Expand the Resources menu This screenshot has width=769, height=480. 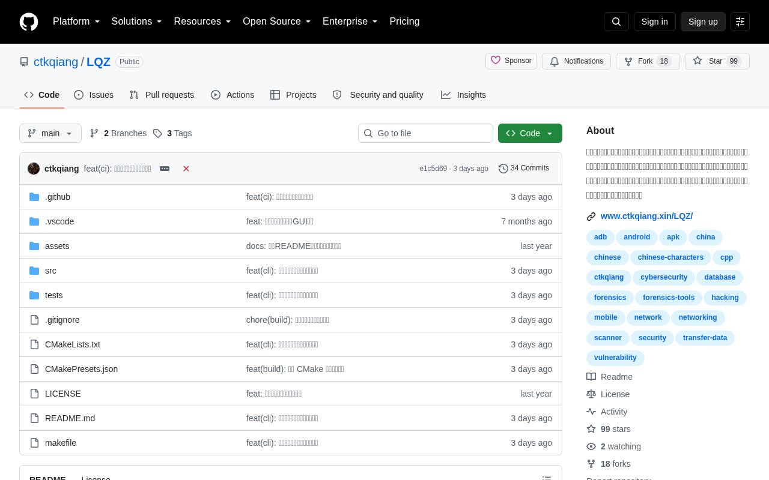(x=202, y=22)
